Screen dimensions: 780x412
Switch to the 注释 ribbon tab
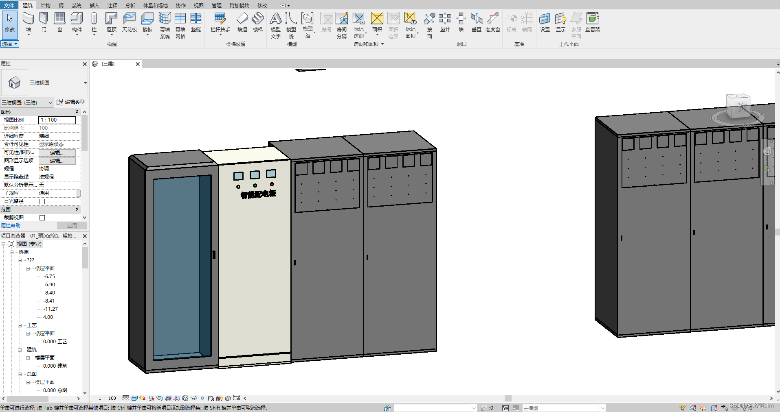(x=112, y=5)
